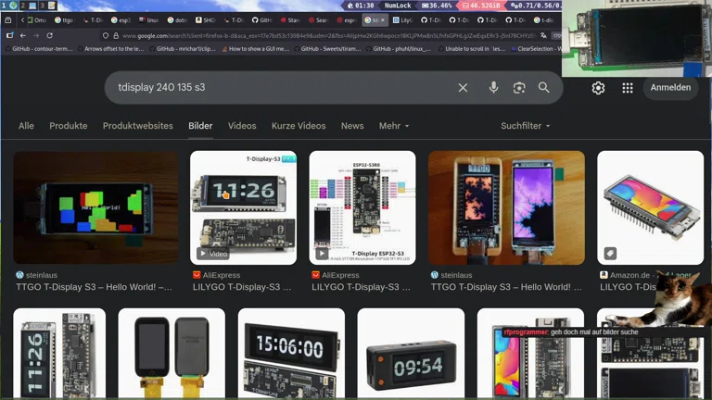Screen dimensions: 712x400
Task: Open Google quick settings gear
Action: (598, 88)
